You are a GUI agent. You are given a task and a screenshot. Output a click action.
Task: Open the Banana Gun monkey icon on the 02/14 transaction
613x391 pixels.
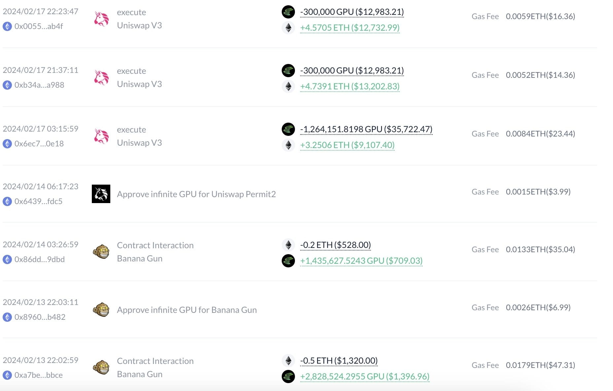point(101,251)
